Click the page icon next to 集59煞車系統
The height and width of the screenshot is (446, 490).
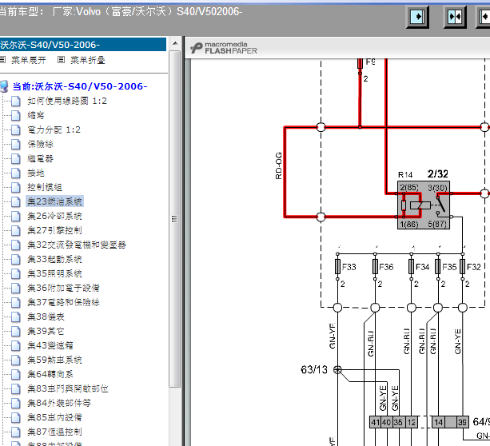tap(16, 360)
